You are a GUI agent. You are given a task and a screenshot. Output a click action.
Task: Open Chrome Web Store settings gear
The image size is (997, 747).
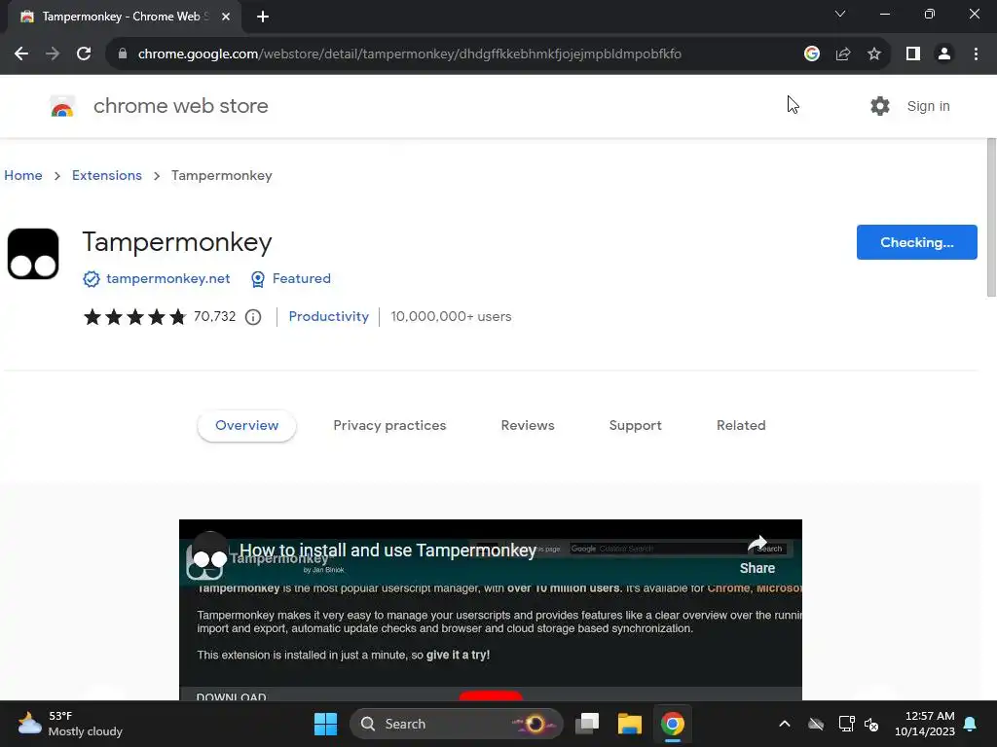click(x=880, y=106)
